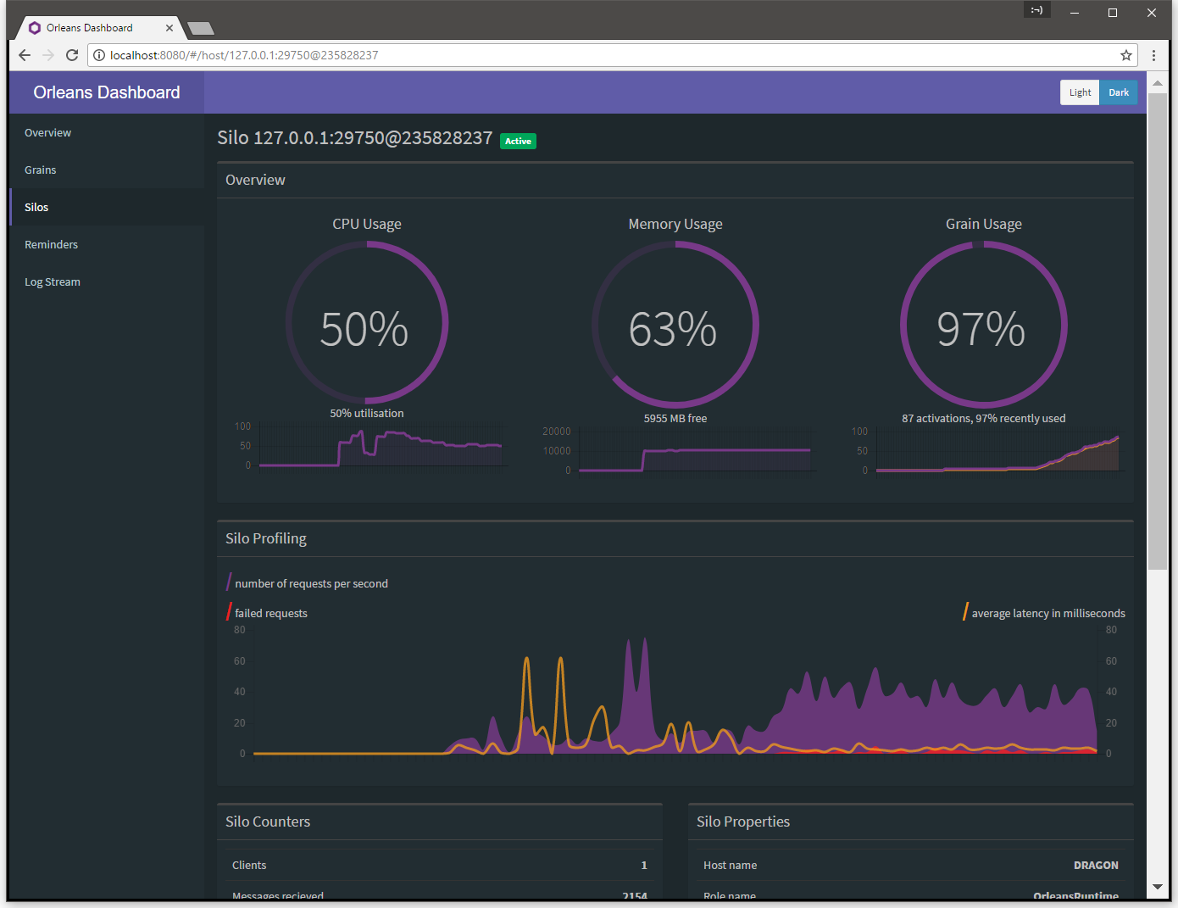Open the Reminders sidebar page
Viewport: 1178px width, 908px height.
pos(107,245)
